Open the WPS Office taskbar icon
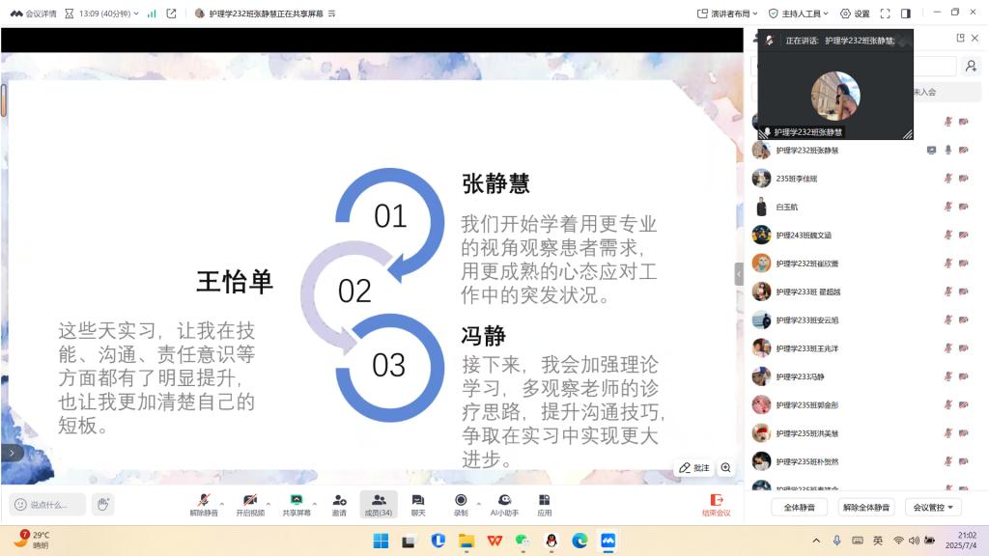989x556 pixels. [494, 541]
